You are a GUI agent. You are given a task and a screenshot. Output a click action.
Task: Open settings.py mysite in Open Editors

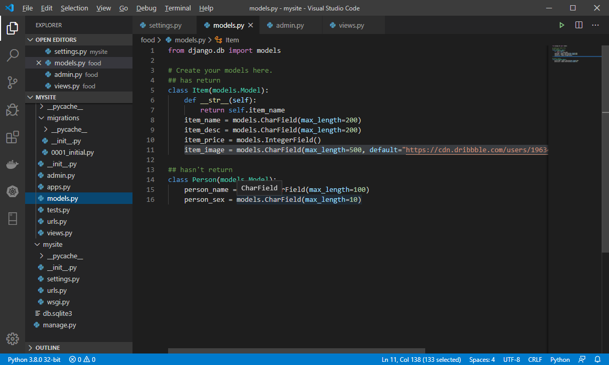[79, 52]
